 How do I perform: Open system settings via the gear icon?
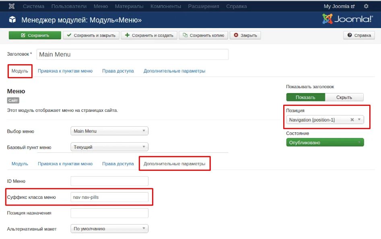(365, 6)
